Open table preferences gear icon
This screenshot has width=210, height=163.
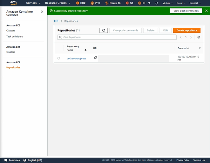point(199,37)
